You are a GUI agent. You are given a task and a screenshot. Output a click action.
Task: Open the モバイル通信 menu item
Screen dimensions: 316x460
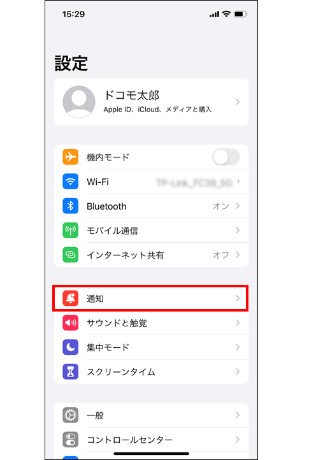(x=152, y=230)
